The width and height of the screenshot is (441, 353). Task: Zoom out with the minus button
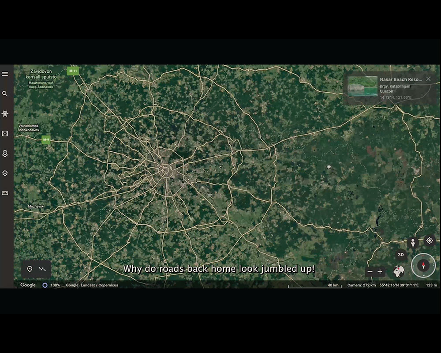[370, 272]
